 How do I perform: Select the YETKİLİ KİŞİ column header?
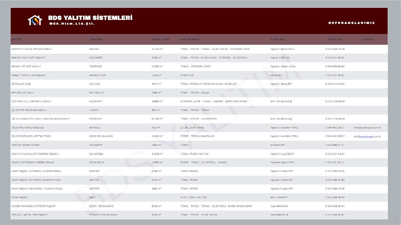277,39
